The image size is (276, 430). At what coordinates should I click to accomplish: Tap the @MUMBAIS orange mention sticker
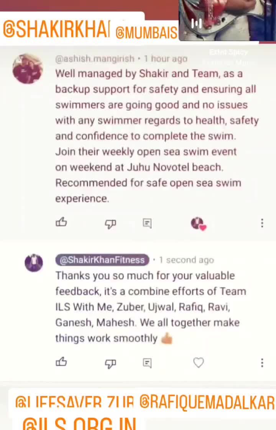pyautogui.click(x=146, y=33)
